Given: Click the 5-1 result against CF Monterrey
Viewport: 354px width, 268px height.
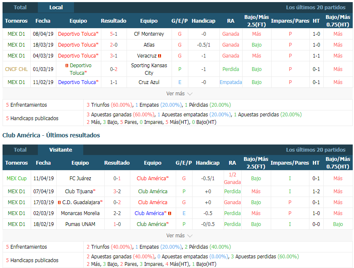Looking at the screenshot, I should [x=114, y=34].
